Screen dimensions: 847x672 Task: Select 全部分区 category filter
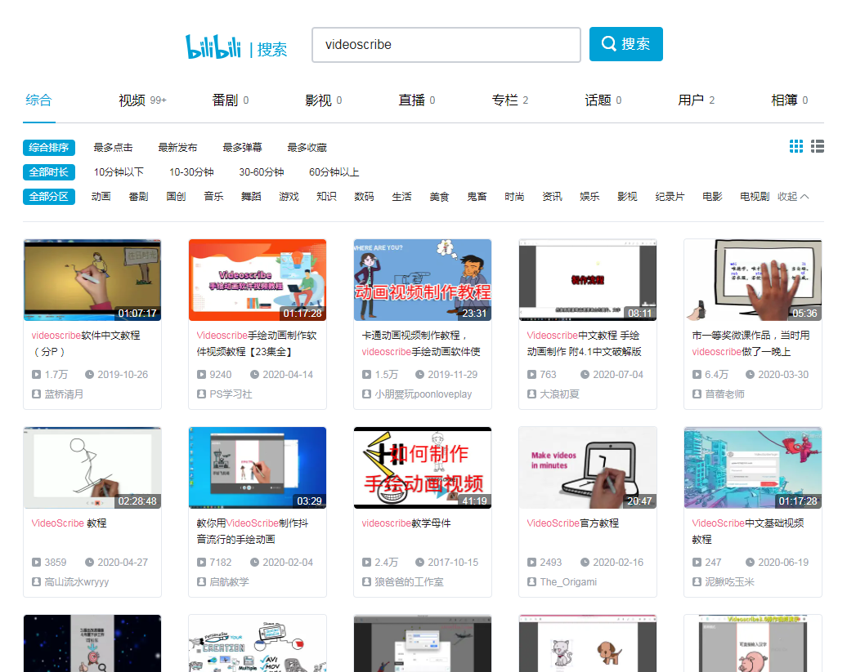48,197
